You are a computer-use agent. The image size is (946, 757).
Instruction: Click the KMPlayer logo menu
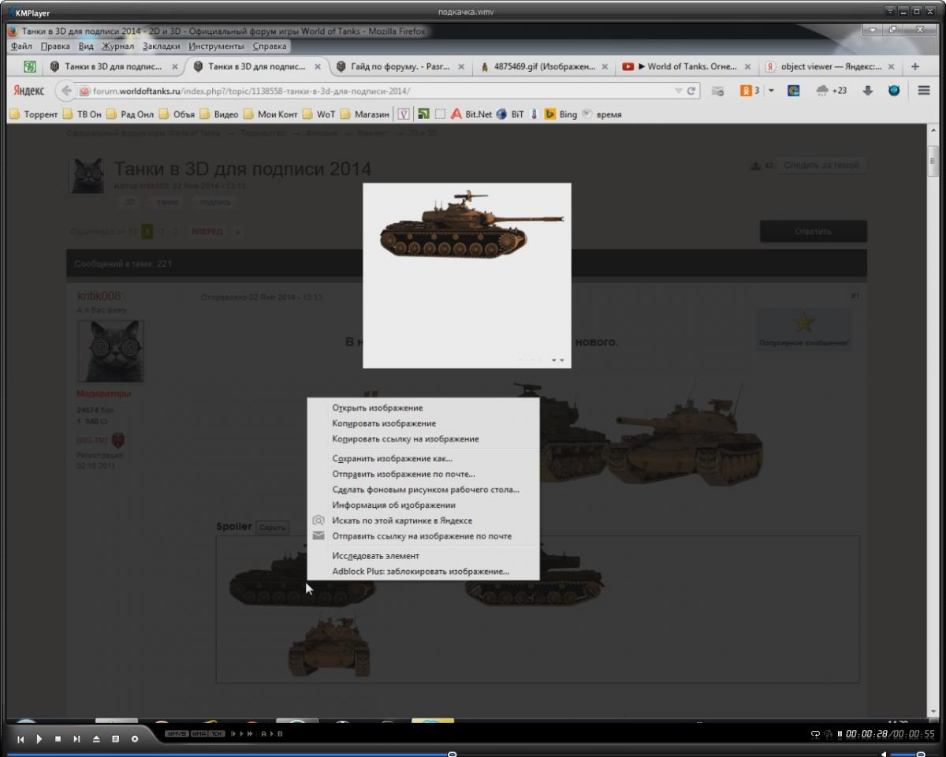(28, 13)
